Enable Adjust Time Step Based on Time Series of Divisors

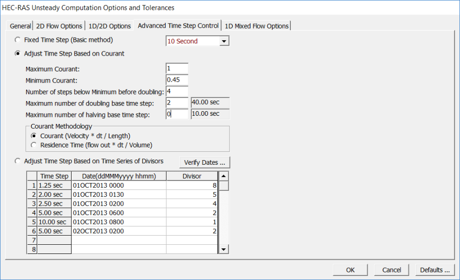(x=19, y=161)
